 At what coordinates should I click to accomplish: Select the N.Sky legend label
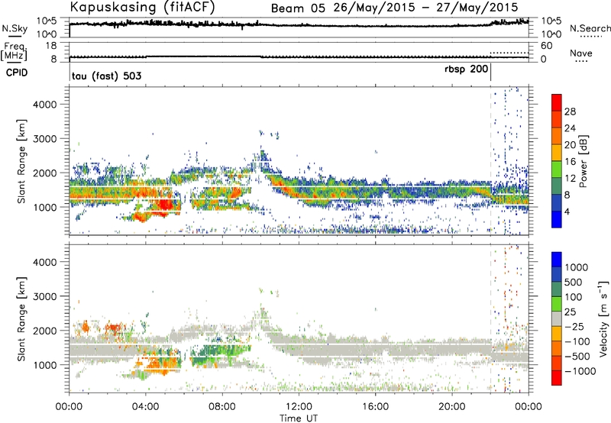[x=15, y=28]
